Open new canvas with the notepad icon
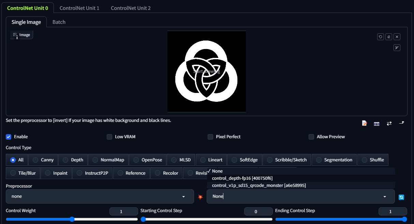This screenshot has width=414, height=224. [x=365, y=123]
